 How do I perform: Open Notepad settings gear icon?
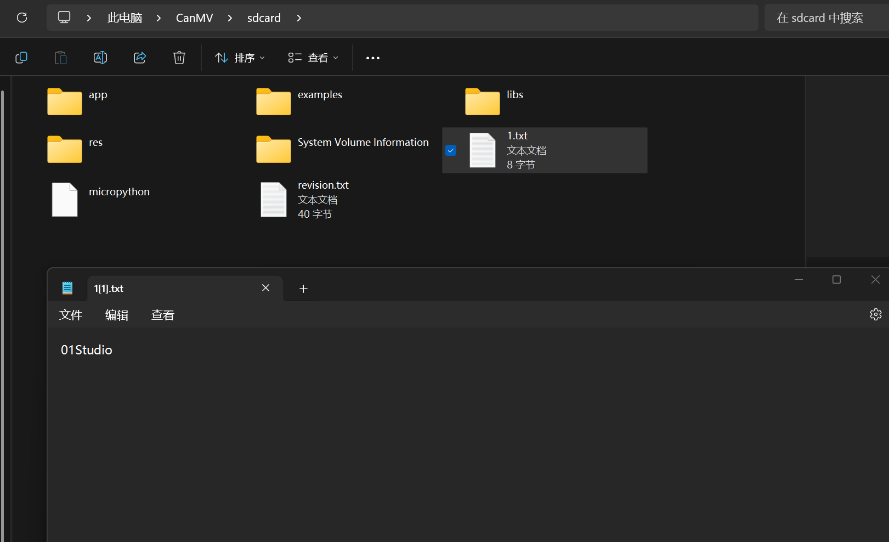(x=876, y=314)
